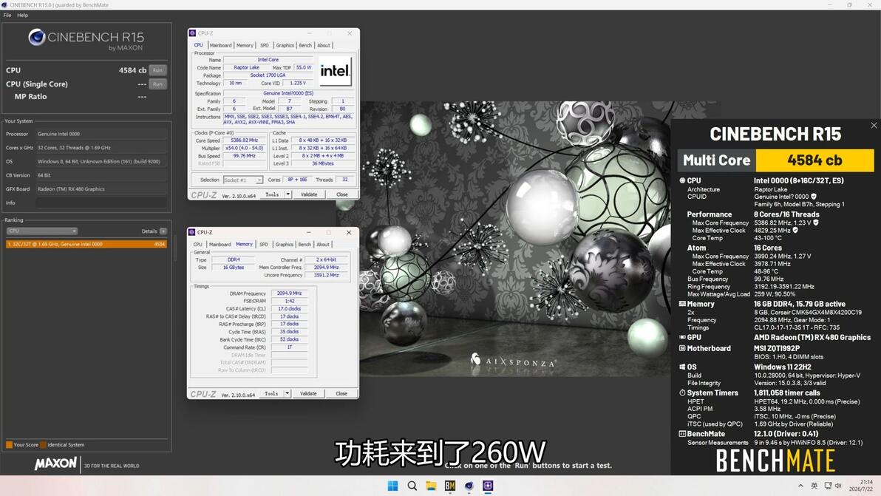Click the BENCHMATE logo text
The width and height of the screenshot is (881, 496).
tap(775, 461)
